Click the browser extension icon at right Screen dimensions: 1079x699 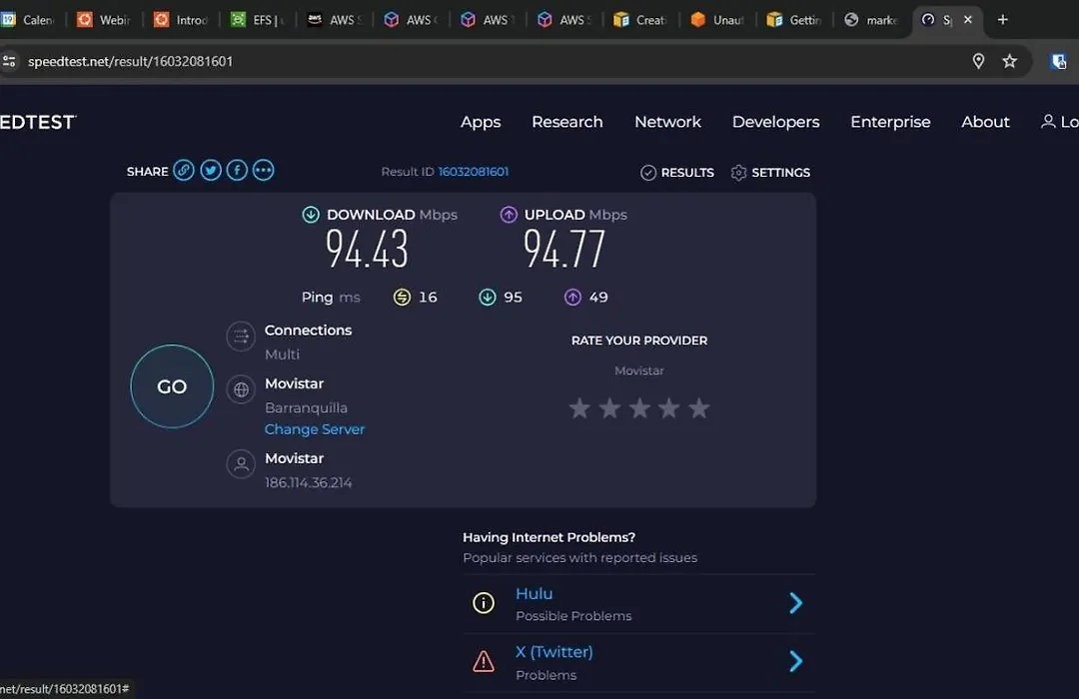point(1059,61)
